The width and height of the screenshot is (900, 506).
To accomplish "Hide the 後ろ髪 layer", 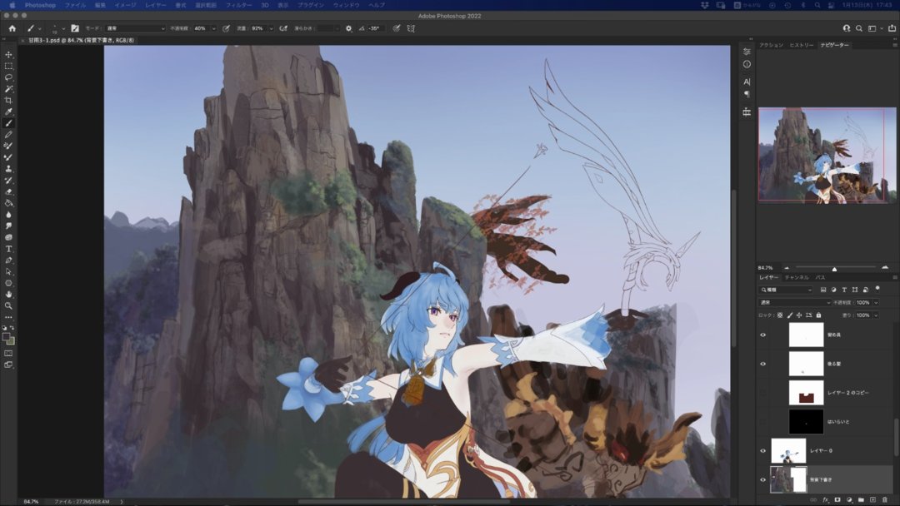I will 762,364.
